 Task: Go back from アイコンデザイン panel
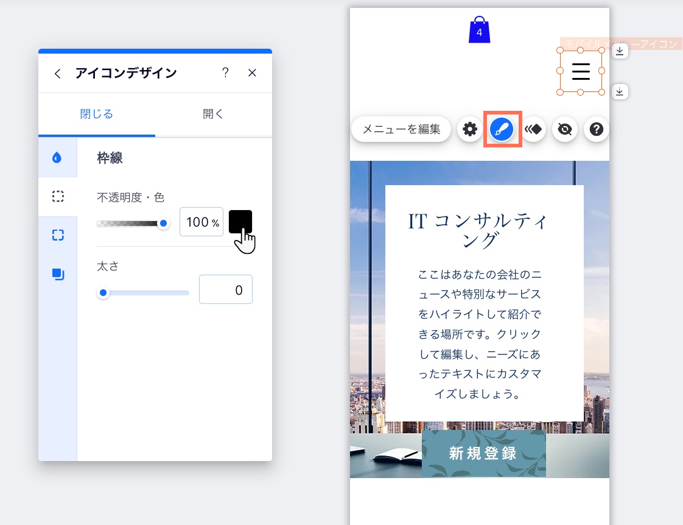coord(57,73)
